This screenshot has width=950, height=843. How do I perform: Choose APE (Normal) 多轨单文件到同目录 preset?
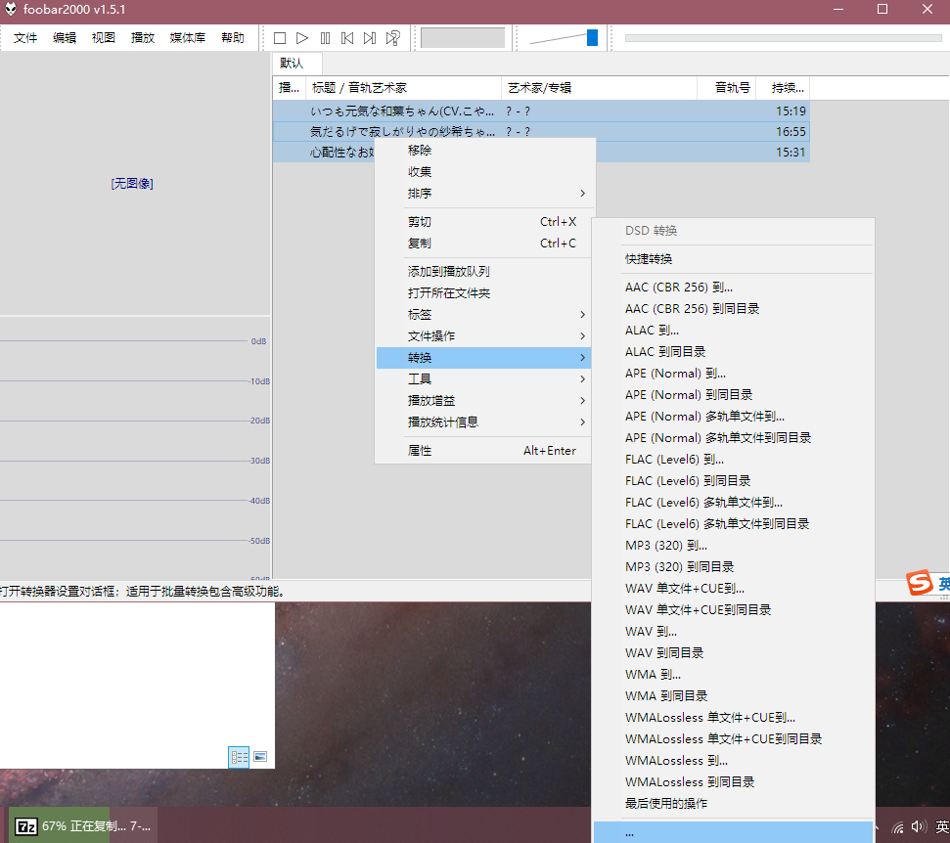(733, 438)
